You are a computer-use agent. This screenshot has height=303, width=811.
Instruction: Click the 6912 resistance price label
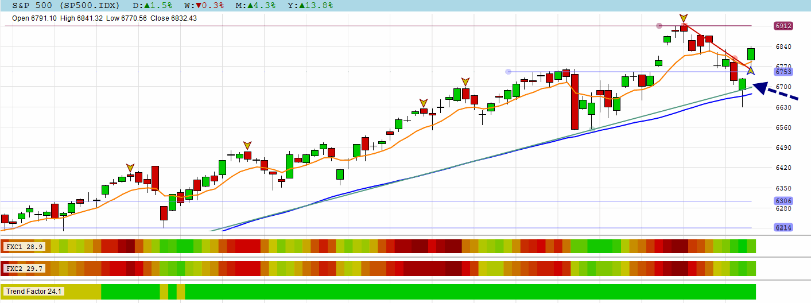[x=783, y=26]
